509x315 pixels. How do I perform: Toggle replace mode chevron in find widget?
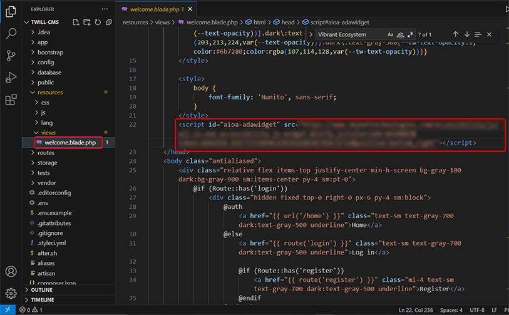point(311,34)
